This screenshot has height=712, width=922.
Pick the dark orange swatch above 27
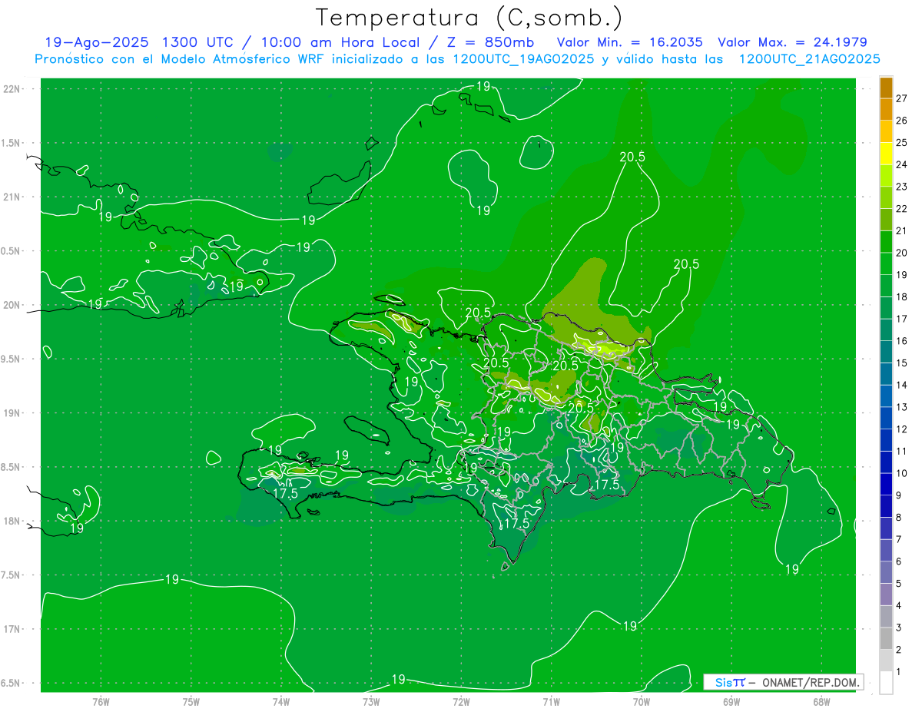pyautogui.click(x=886, y=88)
